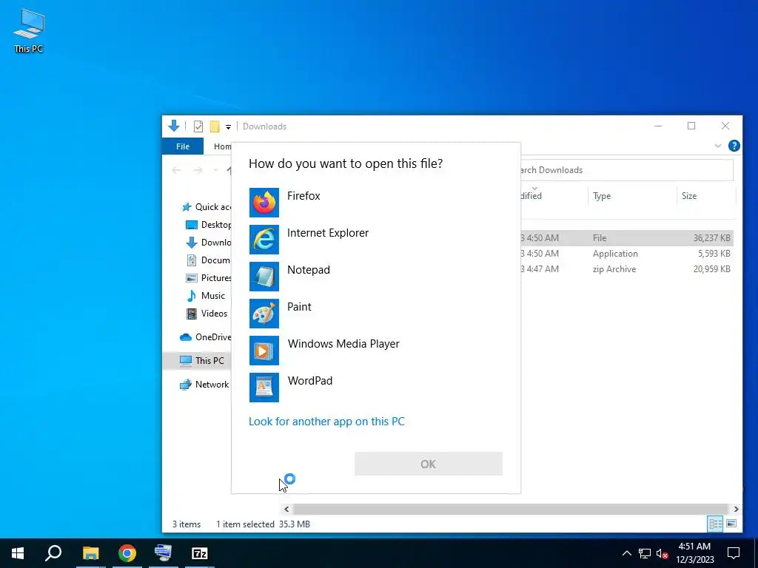
Task: Open Videos in navigation pane
Action: coord(207,314)
